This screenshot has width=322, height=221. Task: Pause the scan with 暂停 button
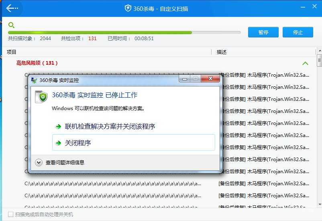(x=263, y=32)
